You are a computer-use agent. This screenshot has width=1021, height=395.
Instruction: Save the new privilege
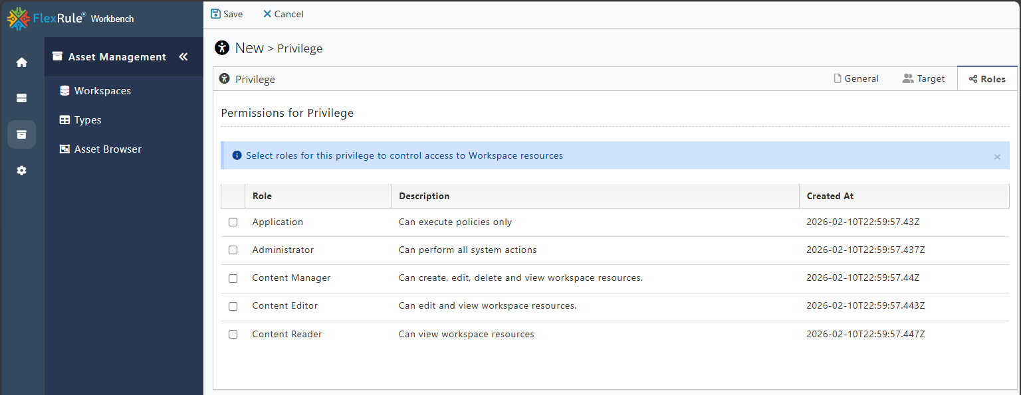tap(227, 14)
